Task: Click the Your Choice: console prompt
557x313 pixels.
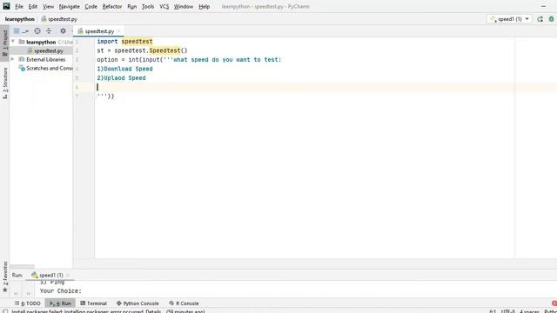Action: click(x=61, y=291)
